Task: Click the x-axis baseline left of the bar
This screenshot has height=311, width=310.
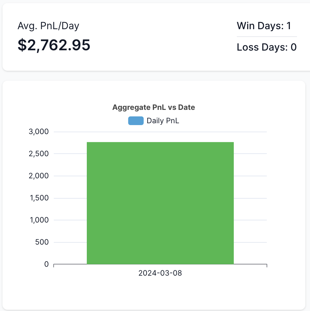Action: (70, 264)
